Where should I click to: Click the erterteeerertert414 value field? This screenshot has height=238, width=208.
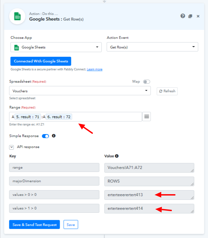149,208
